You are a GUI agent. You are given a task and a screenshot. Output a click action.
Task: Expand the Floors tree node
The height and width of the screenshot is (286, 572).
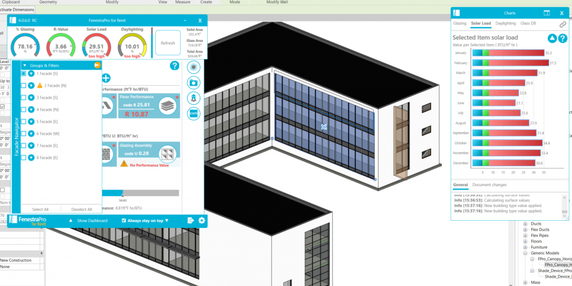525,241
